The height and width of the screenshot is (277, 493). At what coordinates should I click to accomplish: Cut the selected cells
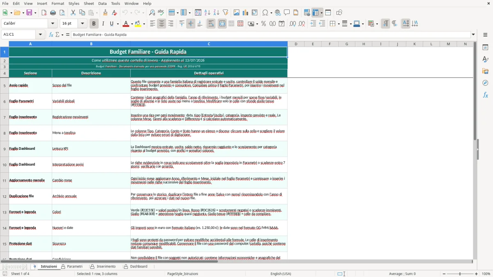coord(73,13)
